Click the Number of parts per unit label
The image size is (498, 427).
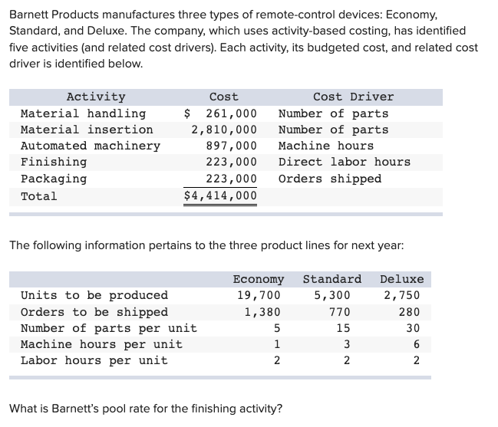click(108, 328)
